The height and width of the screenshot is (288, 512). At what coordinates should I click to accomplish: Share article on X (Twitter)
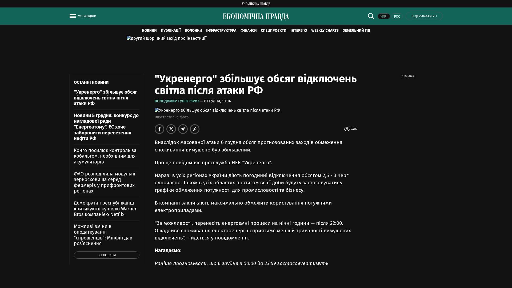171,129
